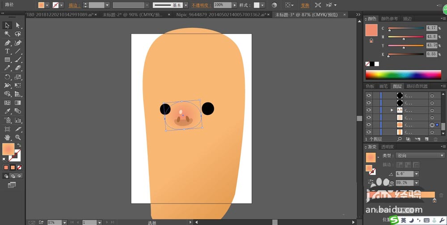This screenshot has height=225, width=447.
Task: Select the Magic Wand tool
Action: [x=7, y=34]
